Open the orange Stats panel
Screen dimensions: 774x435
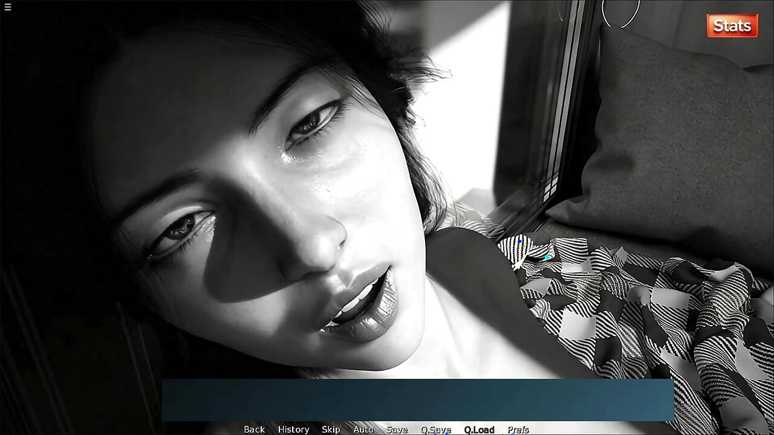(x=732, y=26)
